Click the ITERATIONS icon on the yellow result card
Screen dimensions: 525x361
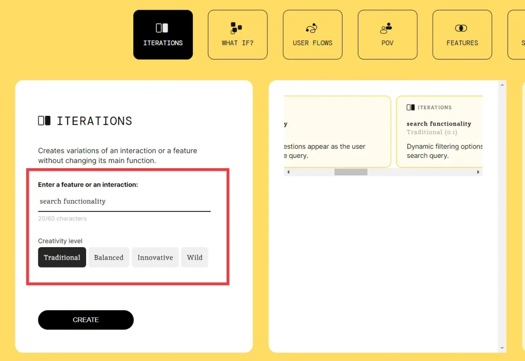(411, 107)
